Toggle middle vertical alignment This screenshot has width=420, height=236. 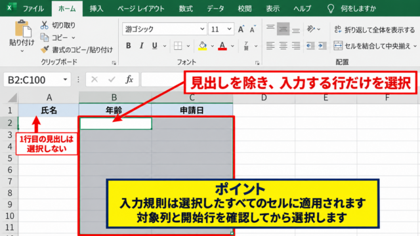[283, 29]
